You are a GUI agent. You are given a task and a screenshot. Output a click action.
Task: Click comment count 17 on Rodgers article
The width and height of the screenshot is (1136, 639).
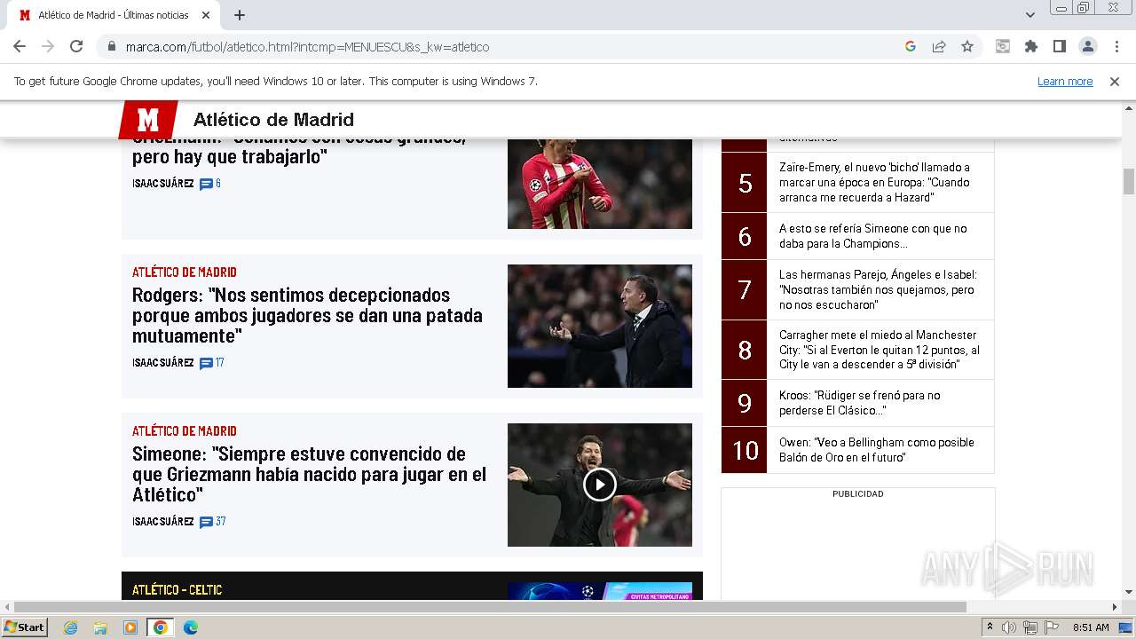click(220, 363)
